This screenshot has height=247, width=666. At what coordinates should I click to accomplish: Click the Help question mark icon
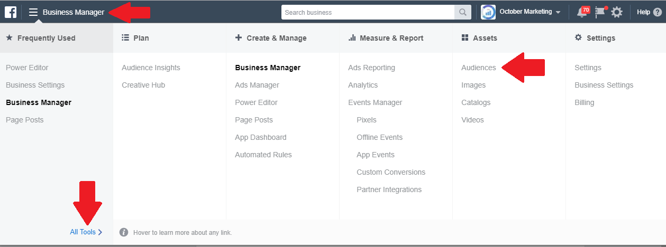click(x=658, y=12)
